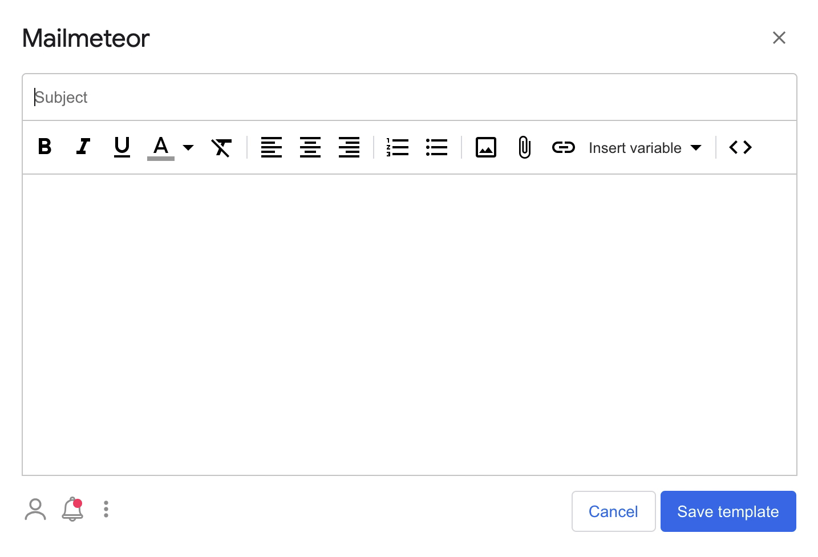Open the notifications bell
Screen dimensions: 818x557
(72, 509)
